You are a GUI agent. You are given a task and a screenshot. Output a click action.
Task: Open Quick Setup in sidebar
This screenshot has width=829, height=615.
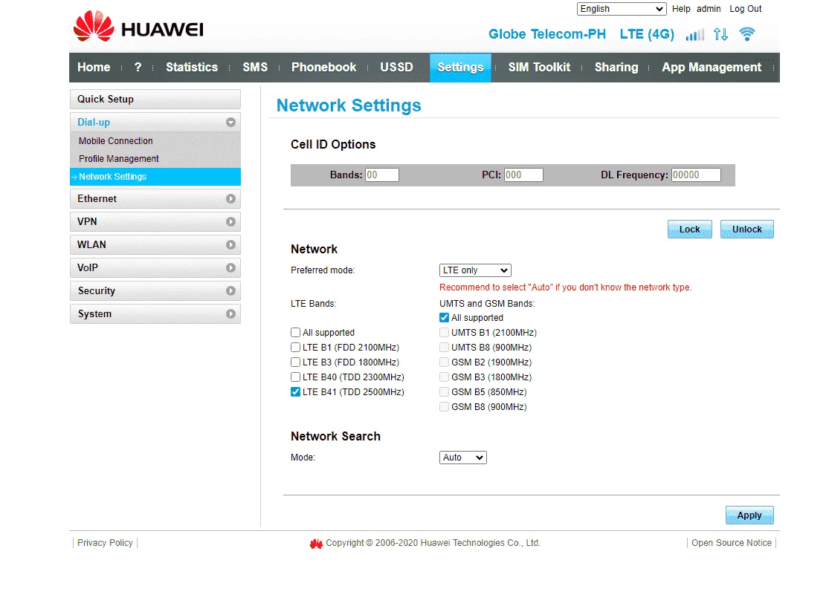click(x=155, y=100)
